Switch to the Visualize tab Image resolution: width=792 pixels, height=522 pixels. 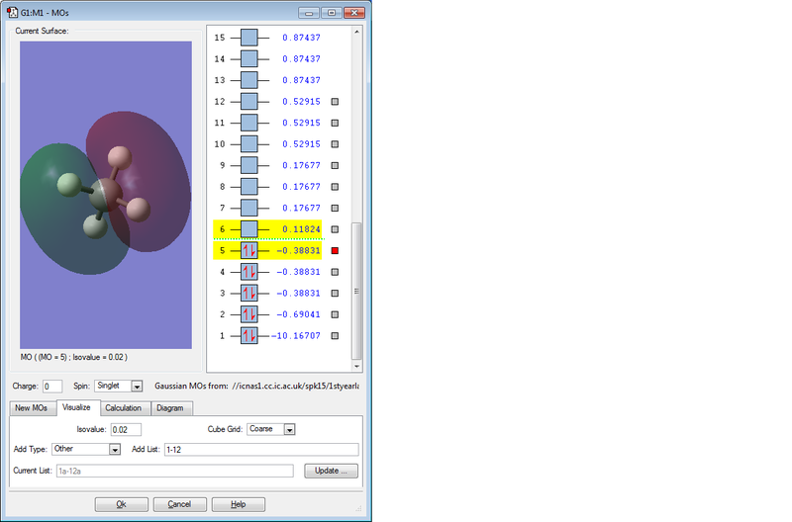(77, 407)
